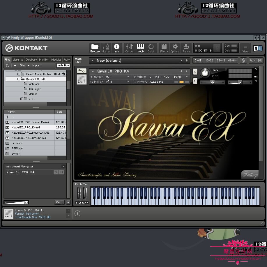Click the Info icon in toolbar

(x=117, y=48)
